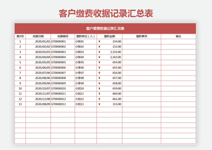
Task: Select the amount 655.00
Action: 117,68
